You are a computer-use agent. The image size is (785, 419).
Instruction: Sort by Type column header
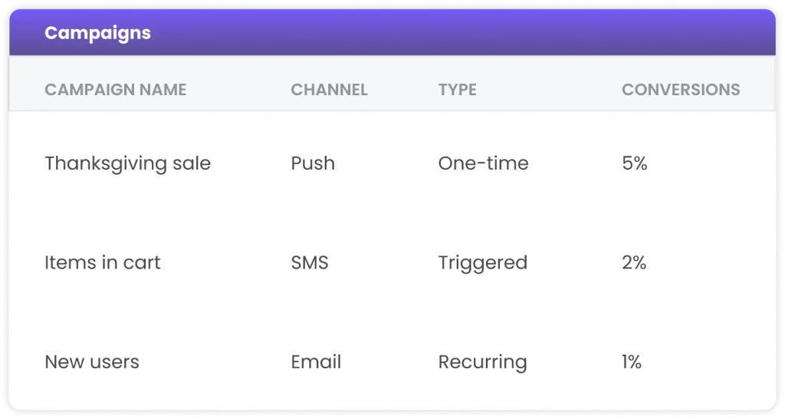(x=458, y=90)
